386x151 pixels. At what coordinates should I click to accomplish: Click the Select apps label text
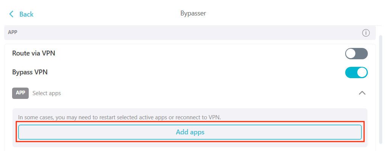pyautogui.click(x=47, y=93)
